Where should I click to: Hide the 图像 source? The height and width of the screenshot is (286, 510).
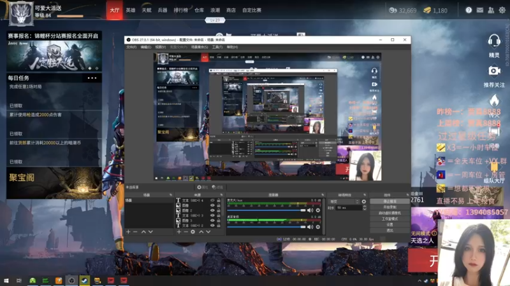point(212,205)
